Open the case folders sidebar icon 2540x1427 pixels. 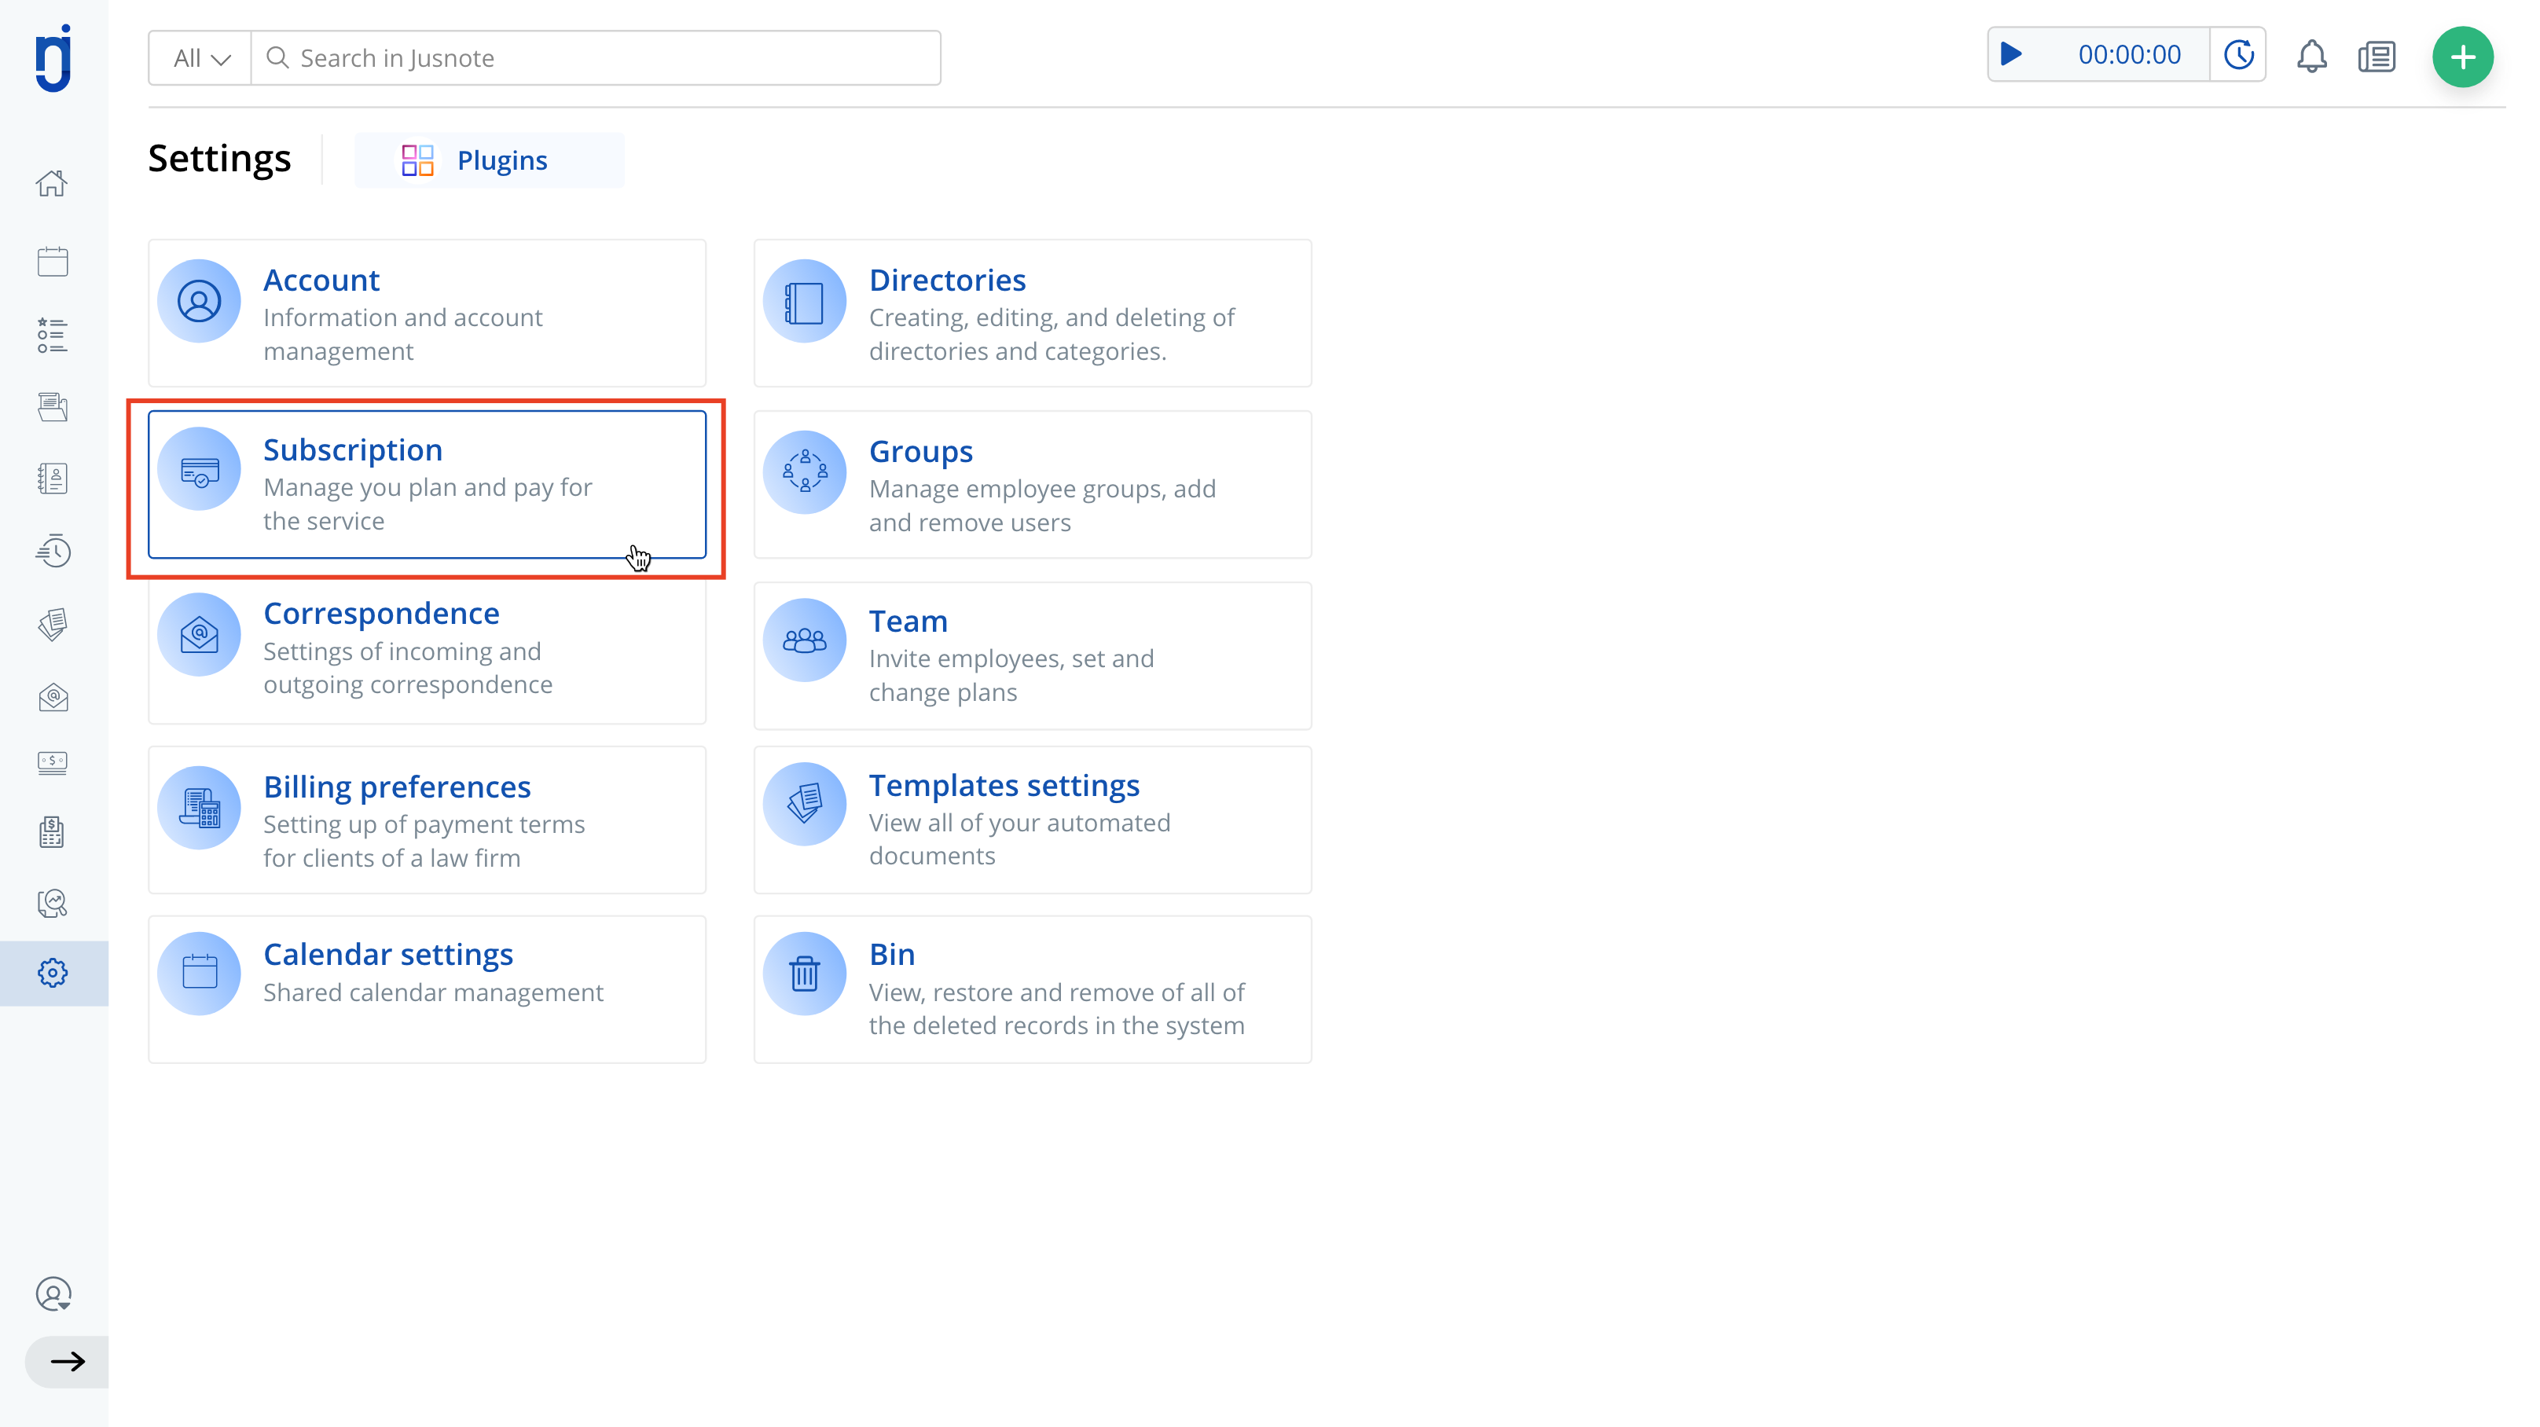(x=52, y=406)
